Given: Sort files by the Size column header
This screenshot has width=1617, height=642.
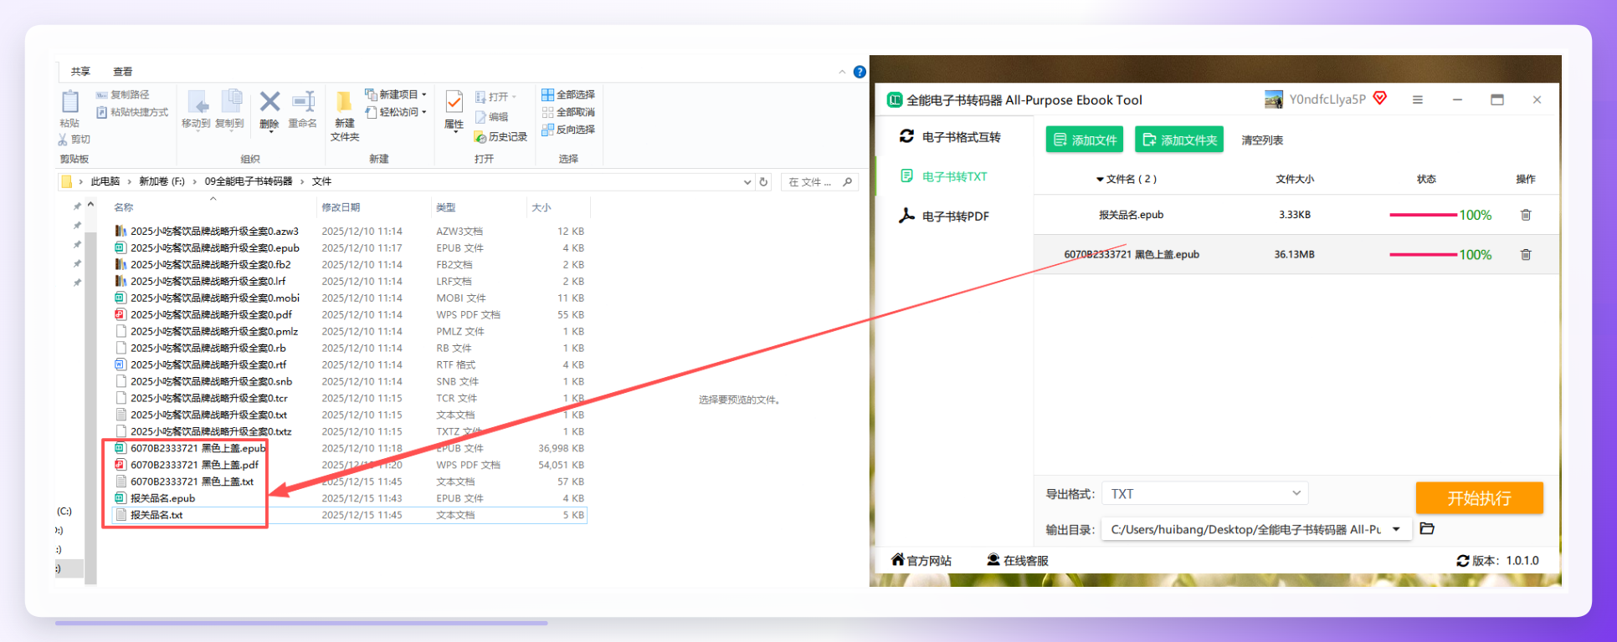Looking at the screenshot, I should pyautogui.click(x=542, y=207).
